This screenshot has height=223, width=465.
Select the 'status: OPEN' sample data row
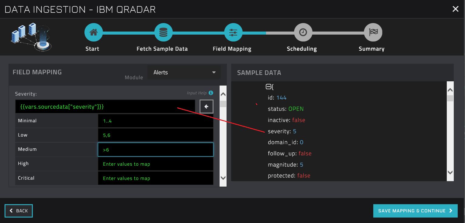click(285, 109)
